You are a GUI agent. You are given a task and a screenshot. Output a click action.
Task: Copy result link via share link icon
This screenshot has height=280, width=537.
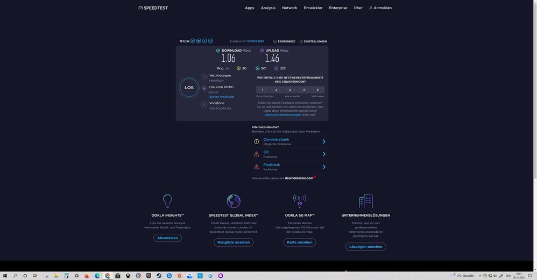click(193, 41)
